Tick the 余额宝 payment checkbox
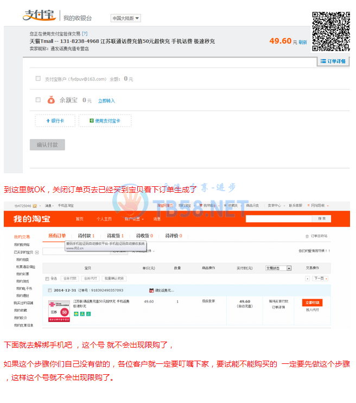Image resolution: width=356 pixels, height=403 pixels. pos(38,100)
